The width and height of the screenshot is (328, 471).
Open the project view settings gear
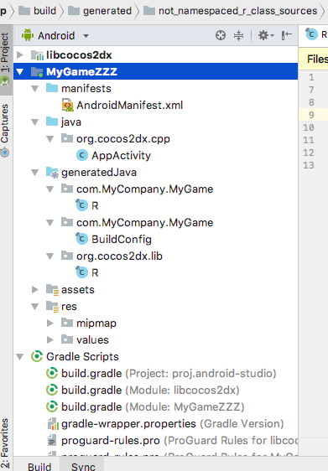tap(266, 35)
